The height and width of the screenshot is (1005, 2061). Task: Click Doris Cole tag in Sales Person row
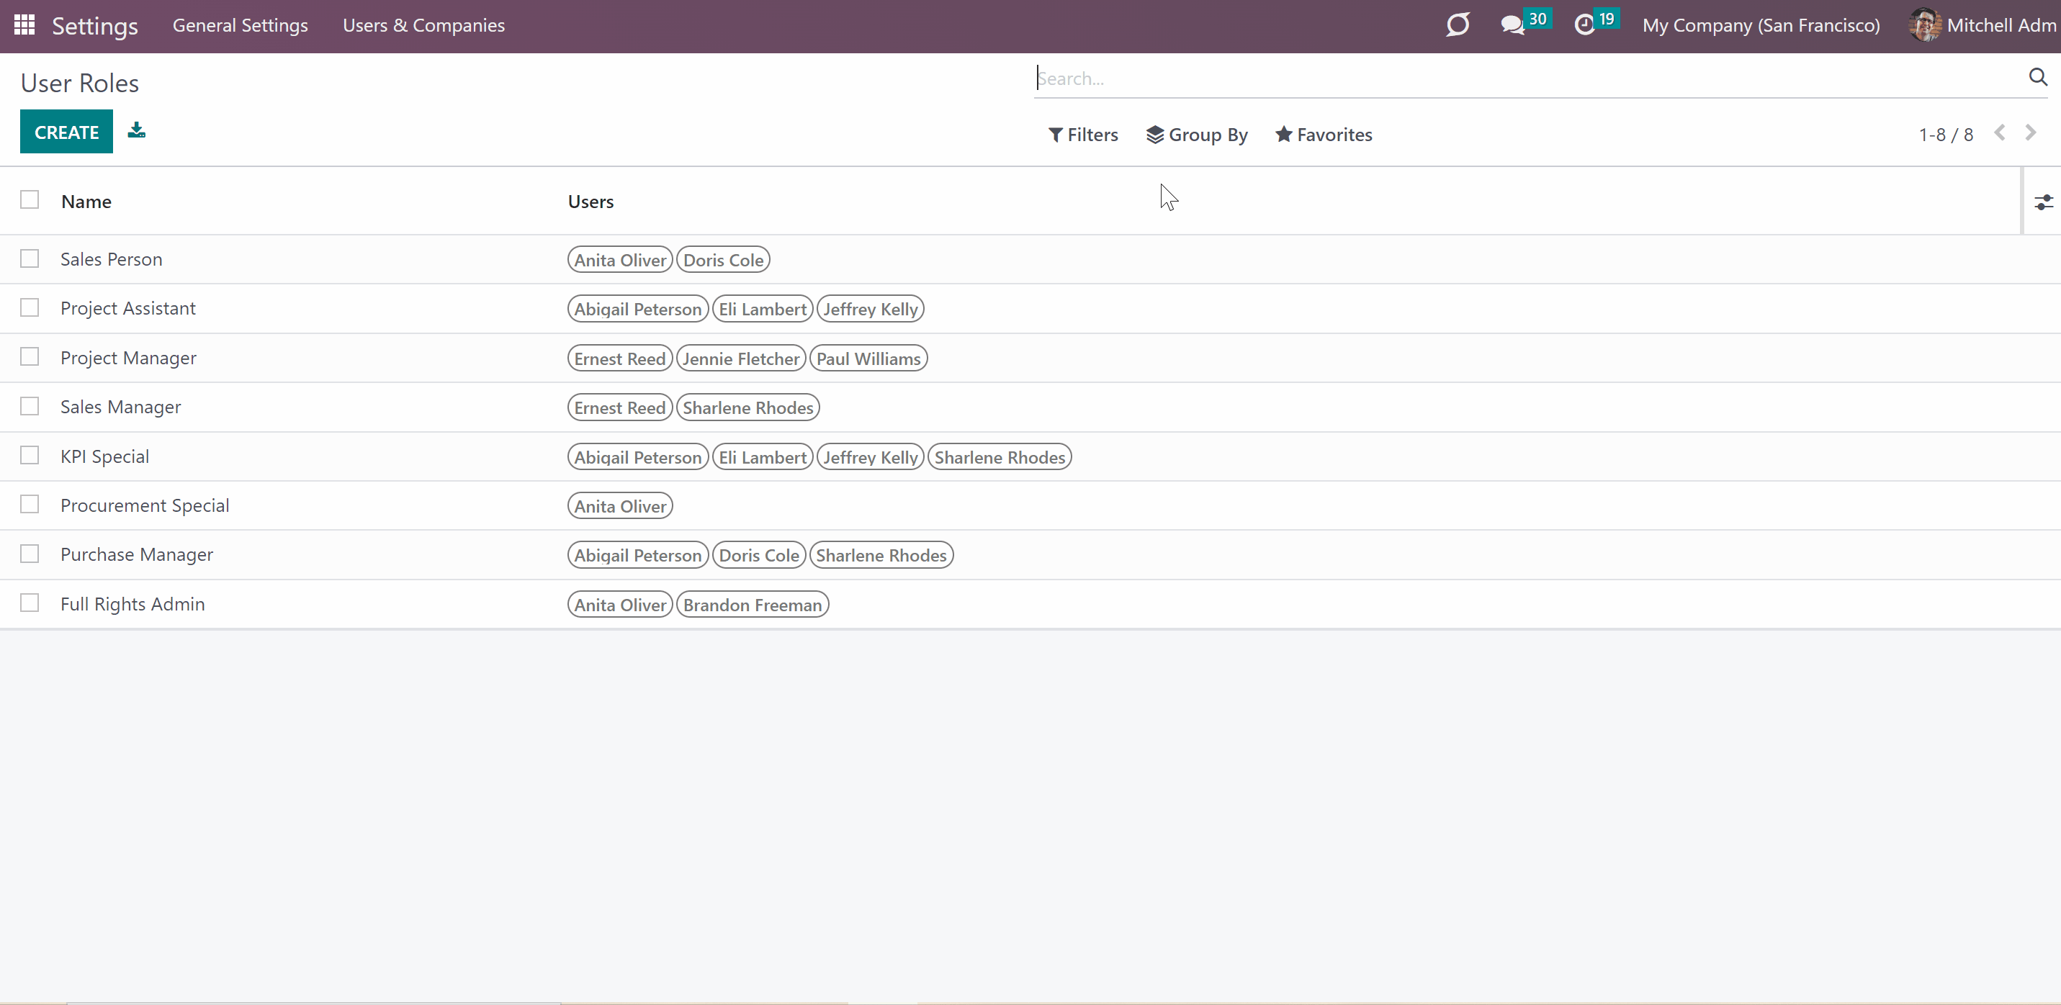[x=723, y=260]
